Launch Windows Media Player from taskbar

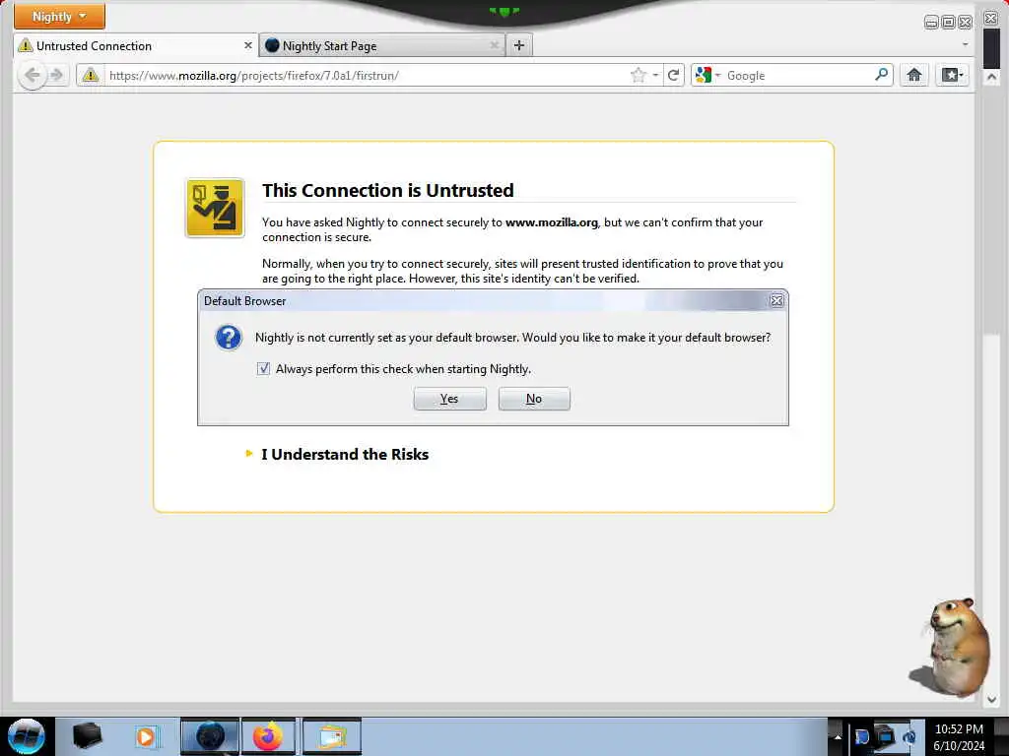(x=146, y=736)
